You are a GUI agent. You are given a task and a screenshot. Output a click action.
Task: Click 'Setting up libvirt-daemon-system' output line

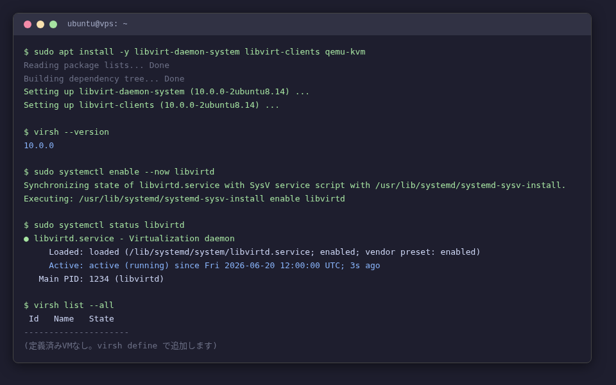[167, 92]
